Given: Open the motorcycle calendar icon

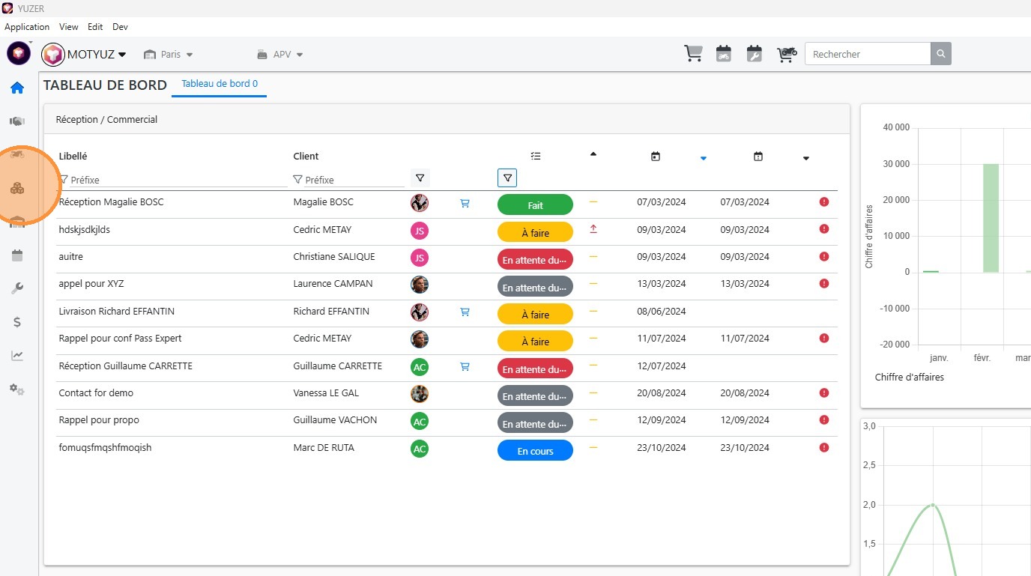Looking at the screenshot, I should click(723, 54).
